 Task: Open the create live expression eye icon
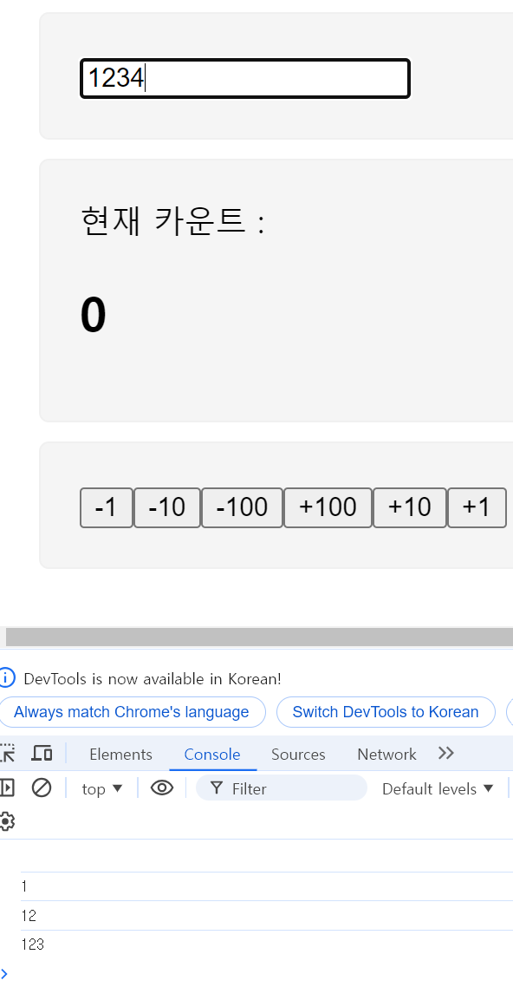162,788
